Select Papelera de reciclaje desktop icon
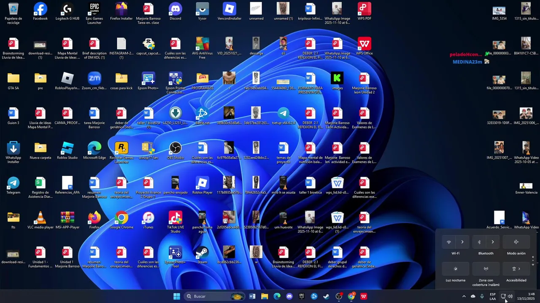This screenshot has height=303, width=540. click(13, 12)
